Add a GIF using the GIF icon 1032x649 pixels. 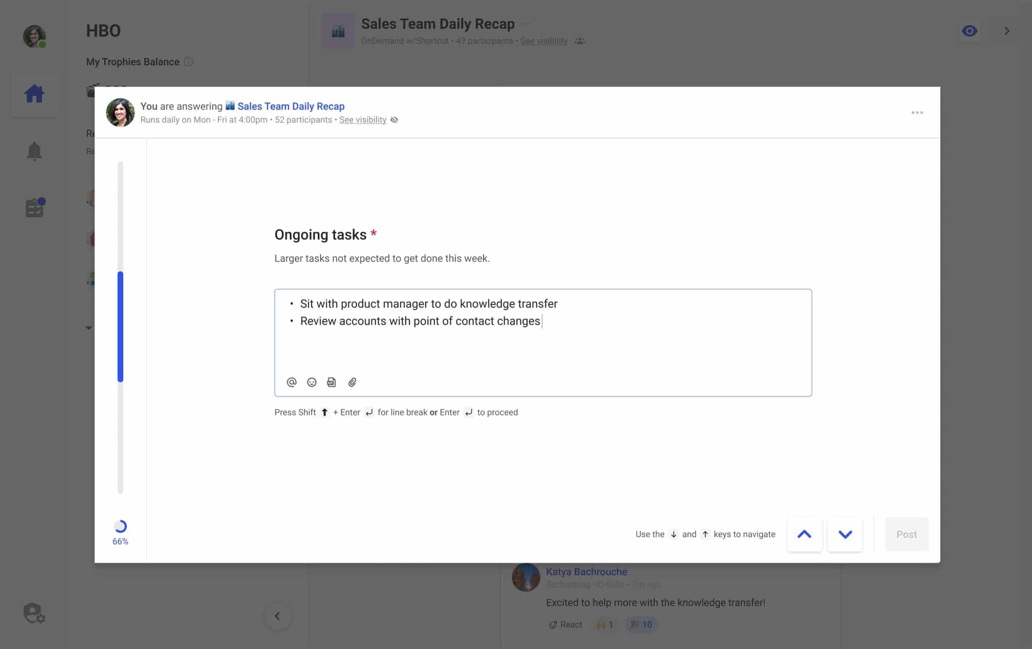coord(332,382)
